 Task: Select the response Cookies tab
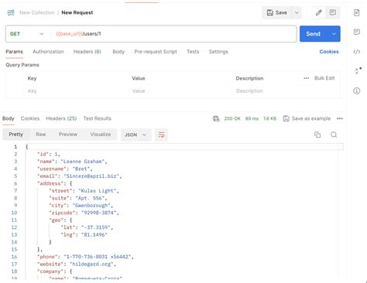tap(30, 118)
